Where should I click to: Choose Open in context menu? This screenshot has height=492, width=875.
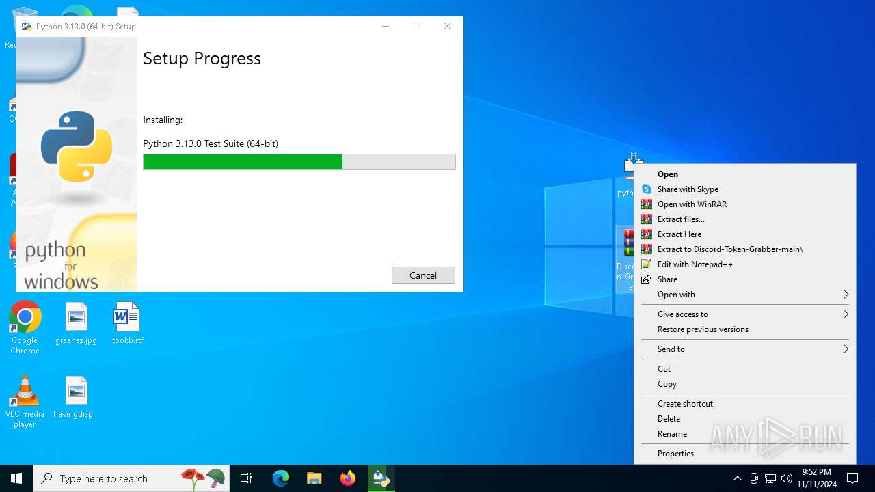(x=745, y=174)
